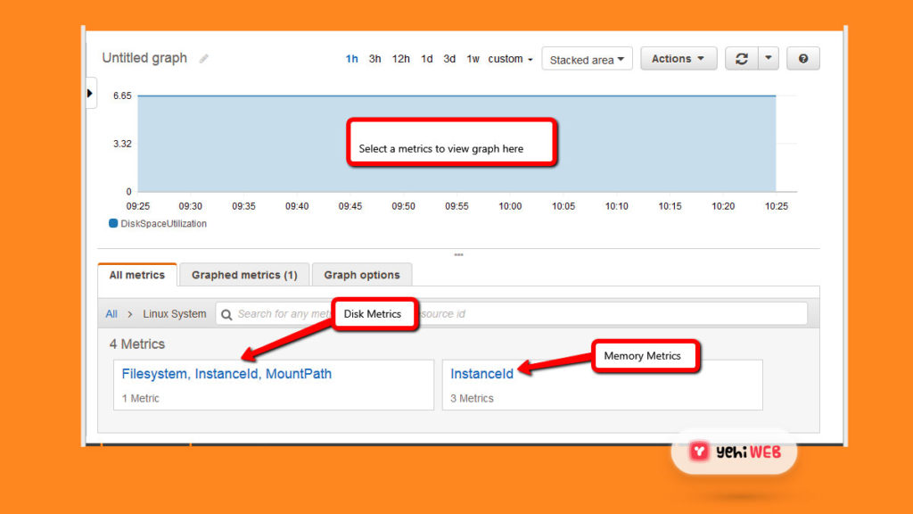
Task: Open the Stacked area chart type dropdown
Action: pyautogui.click(x=587, y=60)
